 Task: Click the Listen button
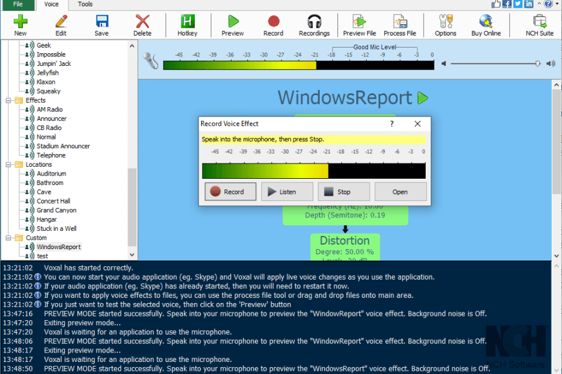(287, 191)
